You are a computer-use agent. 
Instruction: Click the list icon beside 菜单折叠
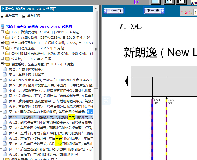pyautogui.click(x=24, y=16)
